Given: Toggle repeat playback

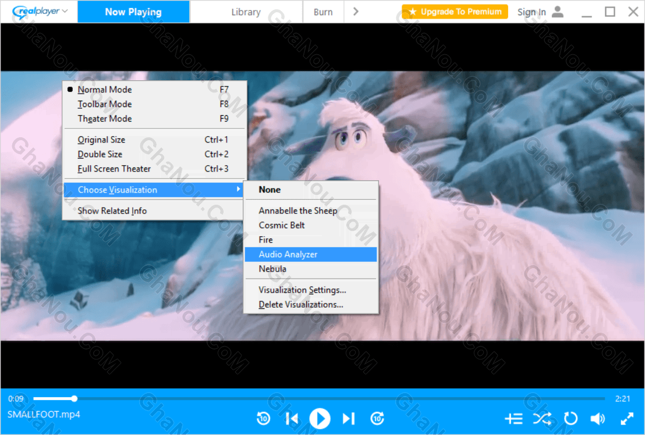Looking at the screenshot, I should [570, 419].
